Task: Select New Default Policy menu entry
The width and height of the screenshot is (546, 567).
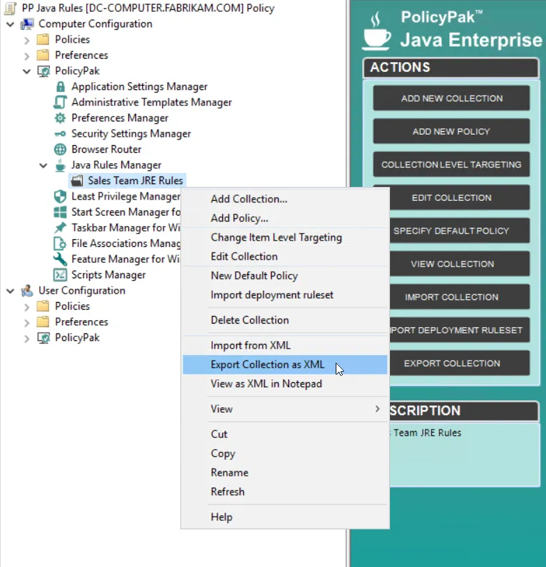Action: coord(285,275)
